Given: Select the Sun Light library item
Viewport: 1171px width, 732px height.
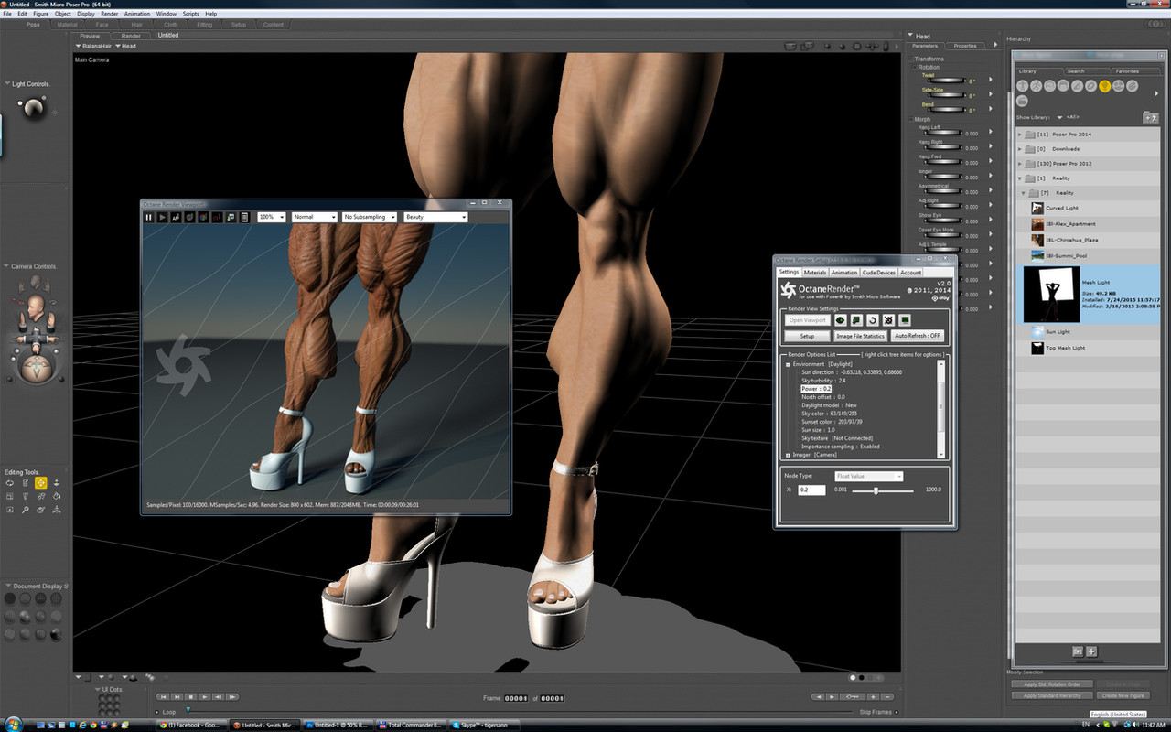Looking at the screenshot, I should pos(1088,332).
